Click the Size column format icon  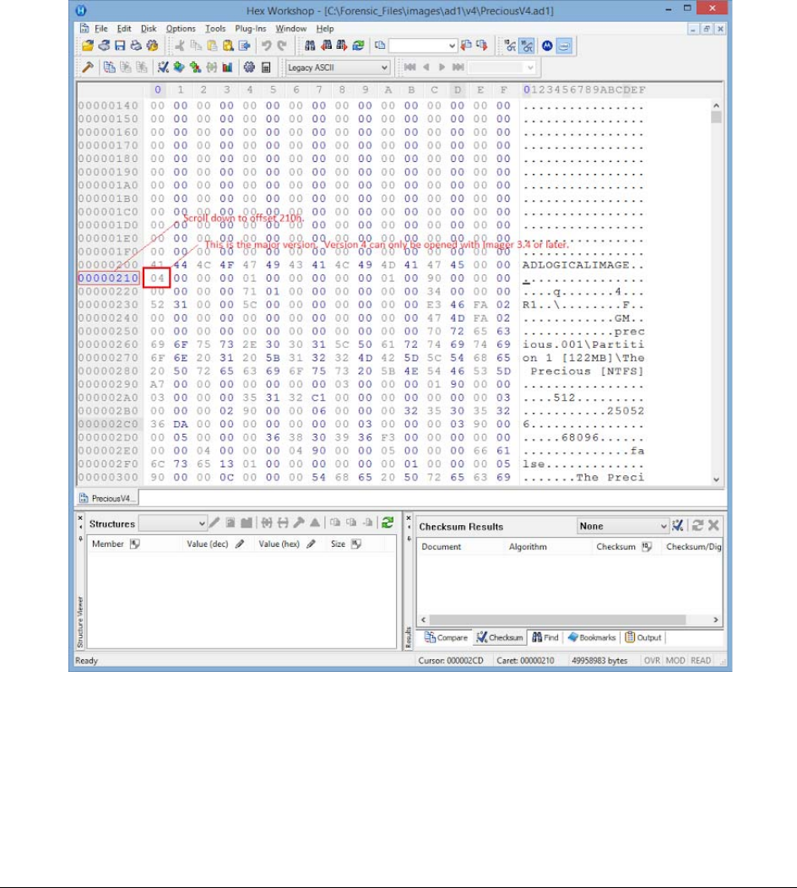pos(355,544)
